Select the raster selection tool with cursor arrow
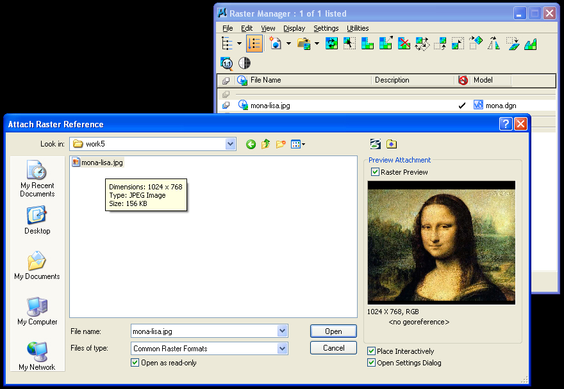 [349, 44]
